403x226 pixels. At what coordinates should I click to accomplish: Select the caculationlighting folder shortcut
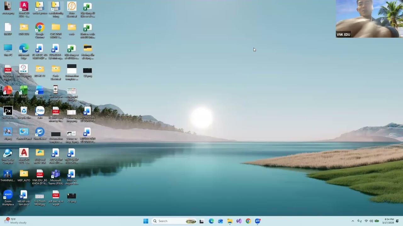tap(56, 9)
